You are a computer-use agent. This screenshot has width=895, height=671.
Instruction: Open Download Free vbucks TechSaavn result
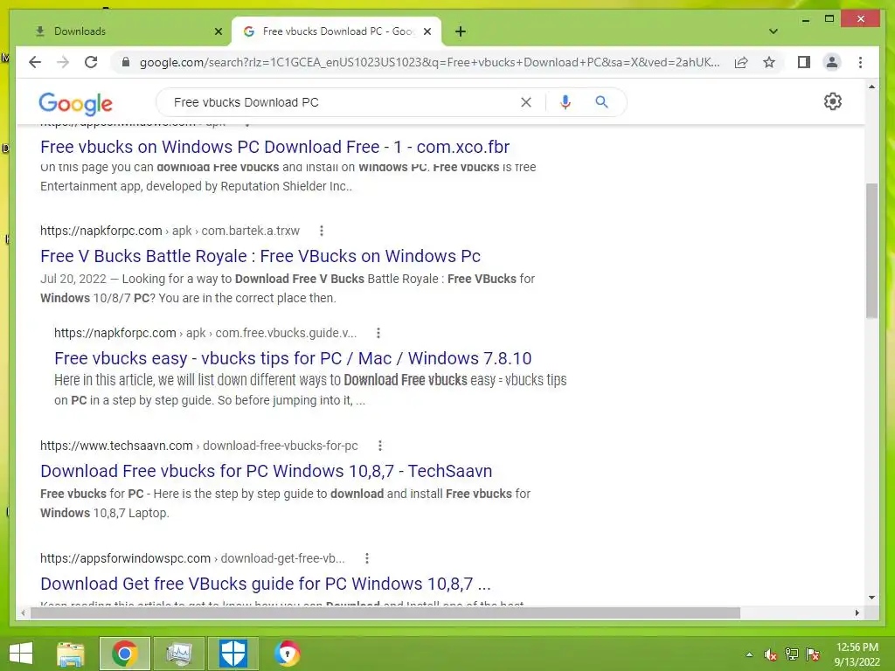[x=266, y=471]
